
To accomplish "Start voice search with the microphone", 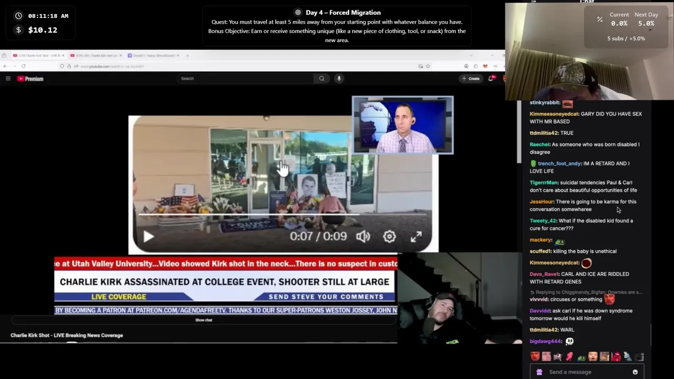I will tap(339, 78).
